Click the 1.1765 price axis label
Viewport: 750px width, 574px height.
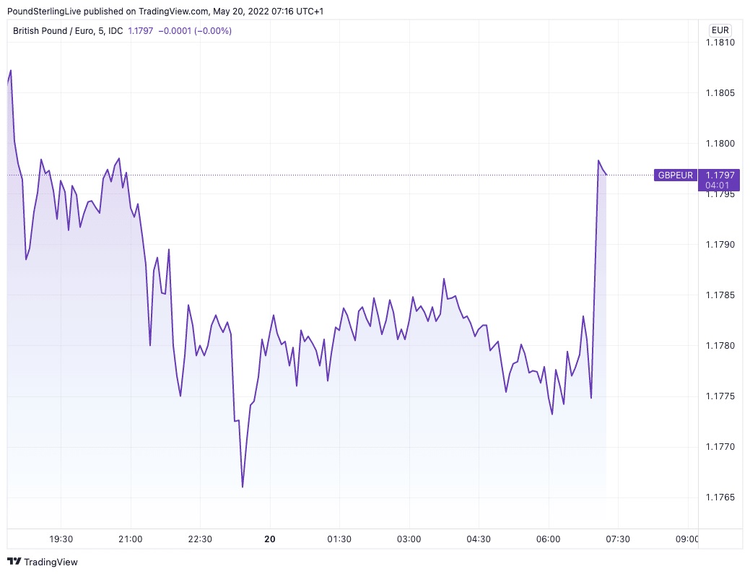pos(720,497)
